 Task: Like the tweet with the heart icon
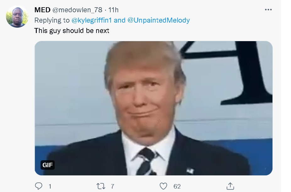tap(163, 186)
